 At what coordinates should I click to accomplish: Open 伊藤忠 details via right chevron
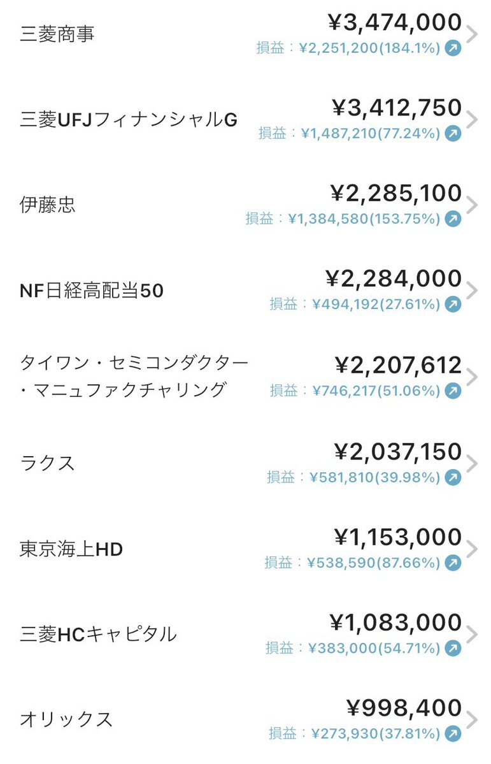tap(471, 205)
